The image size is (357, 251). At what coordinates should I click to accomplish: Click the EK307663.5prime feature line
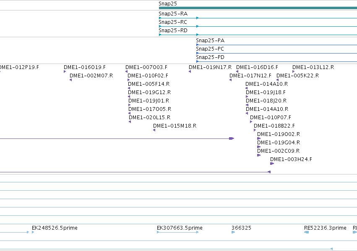[x=178, y=232]
